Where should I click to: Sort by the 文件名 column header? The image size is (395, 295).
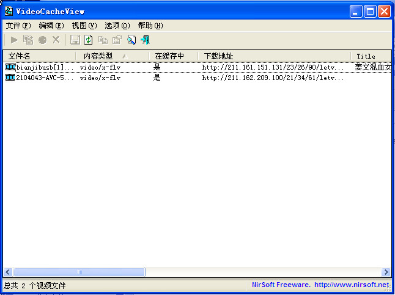tap(40, 56)
